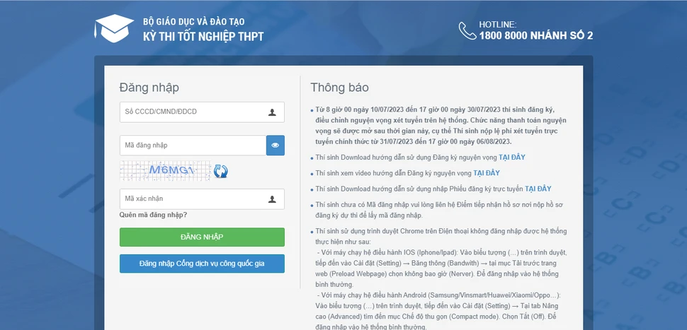Click the hotline phone icon
Image resolution: width=687 pixels, height=330 pixels.
(467, 30)
